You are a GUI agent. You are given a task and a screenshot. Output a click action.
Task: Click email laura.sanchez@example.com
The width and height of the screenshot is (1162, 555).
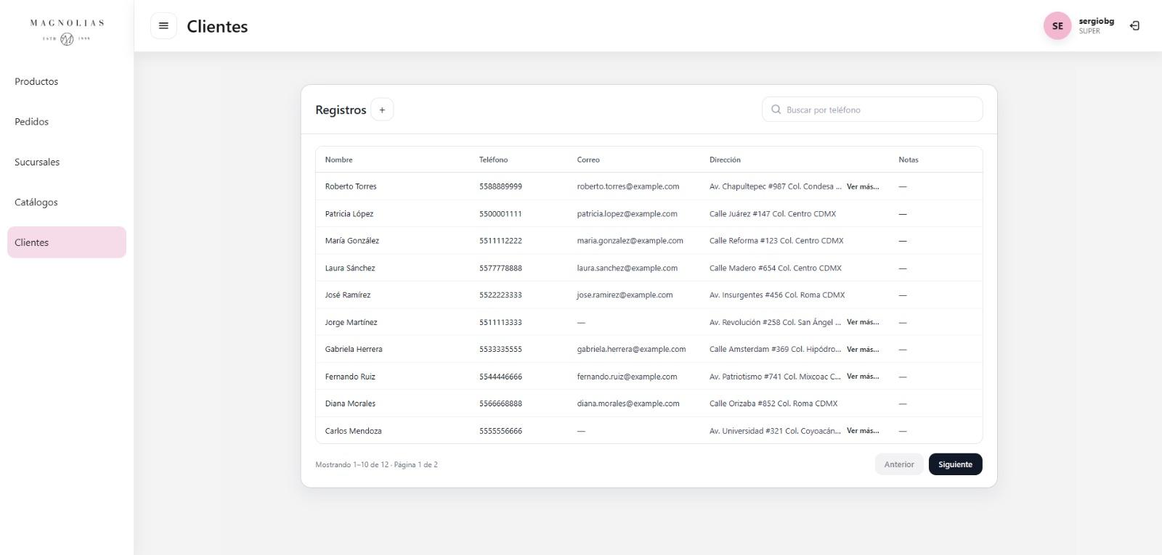(x=627, y=268)
